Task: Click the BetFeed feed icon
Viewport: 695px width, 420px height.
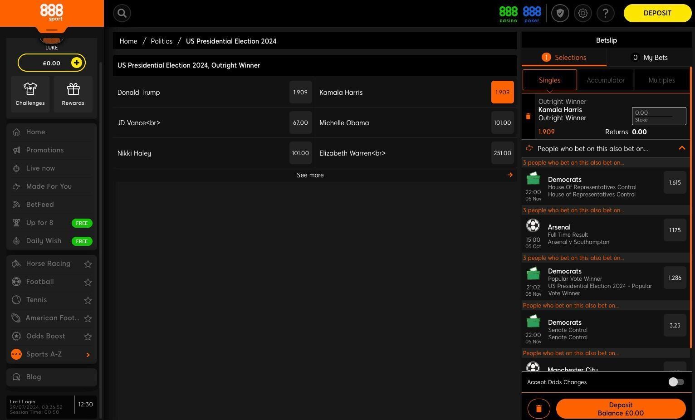Action: click(16, 205)
